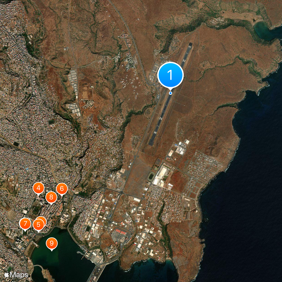Select marker 9 over the green lagoon
The height and width of the screenshot is (282, 282).
(x=51, y=243)
